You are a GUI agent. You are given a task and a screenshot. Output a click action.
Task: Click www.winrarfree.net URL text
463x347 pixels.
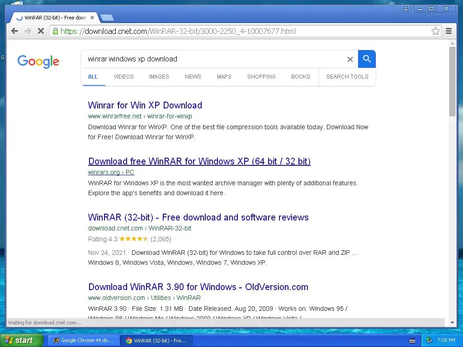pos(114,116)
